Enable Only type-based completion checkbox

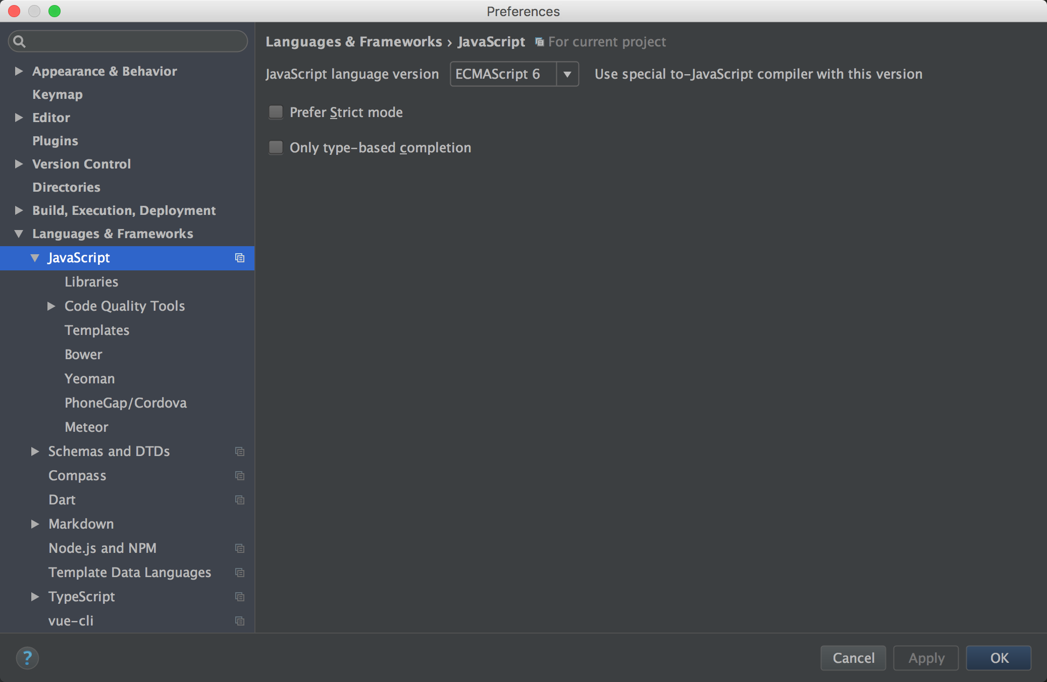tap(277, 147)
